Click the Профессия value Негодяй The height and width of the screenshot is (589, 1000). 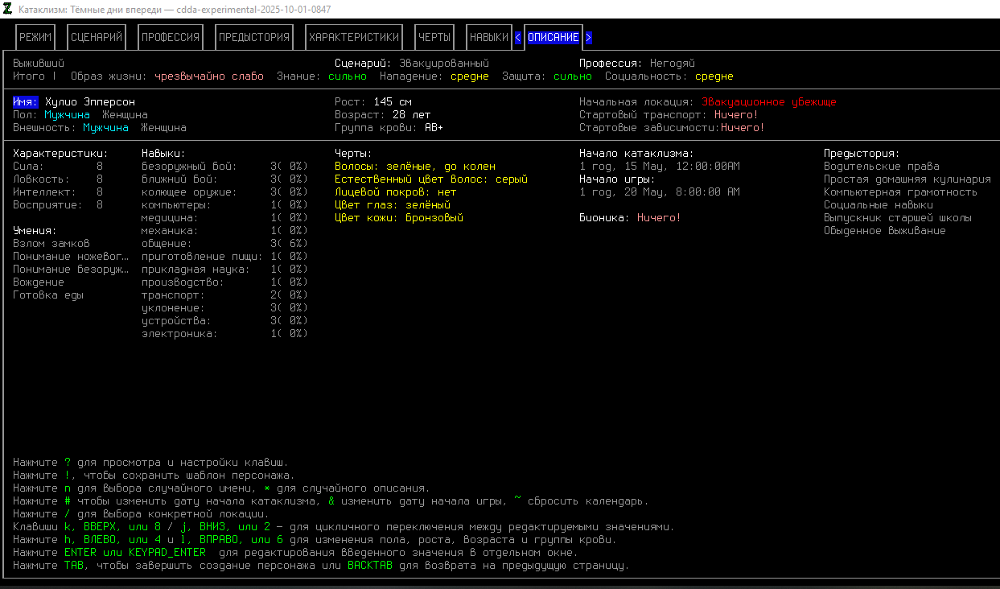tap(673, 63)
